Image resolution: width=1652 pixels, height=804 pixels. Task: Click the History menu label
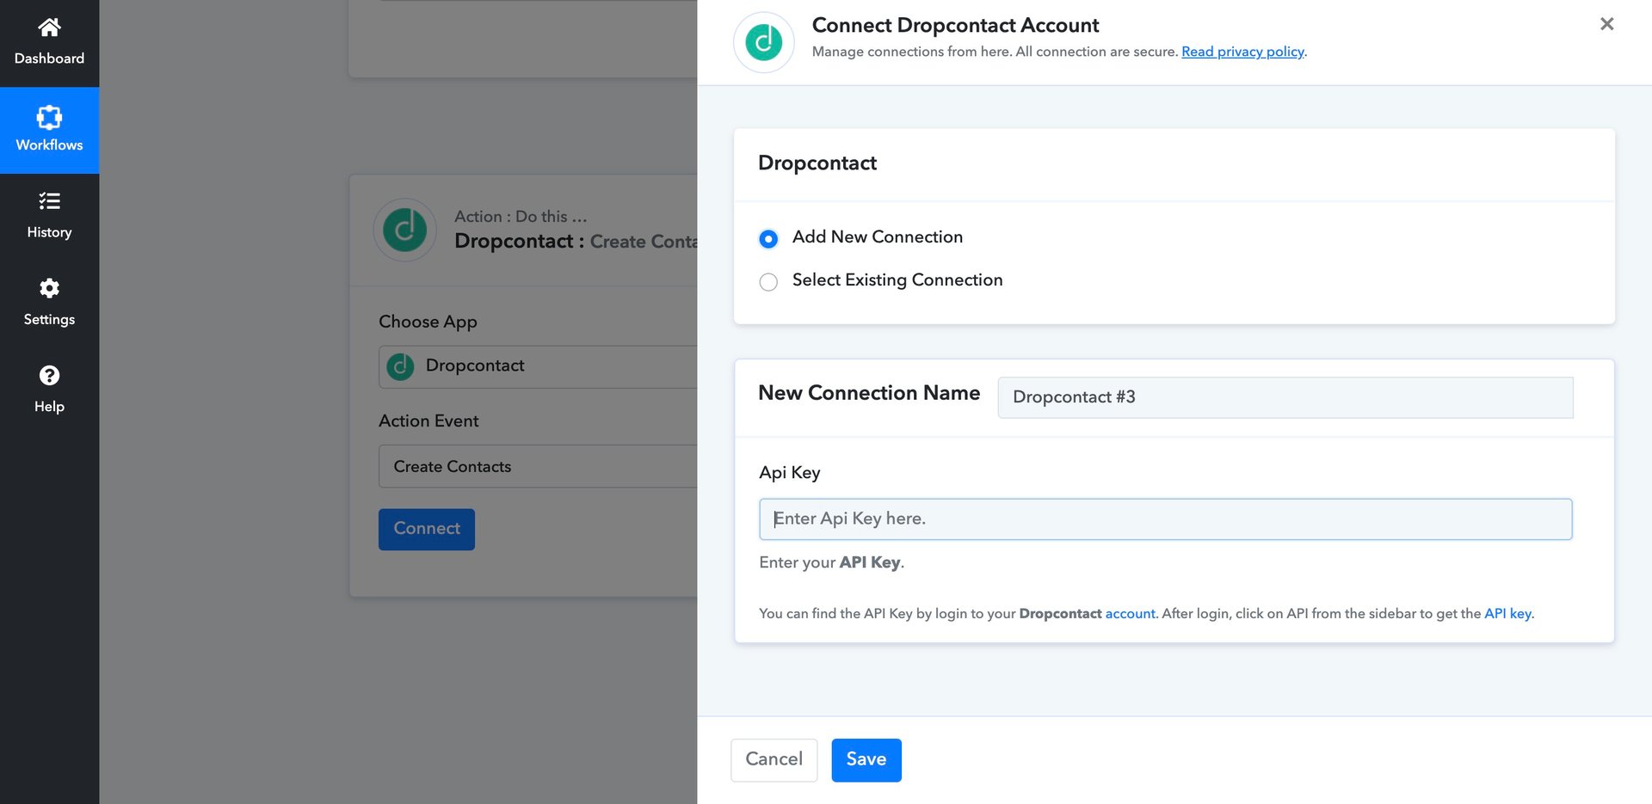pyautogui.click(x=49, y=232)
